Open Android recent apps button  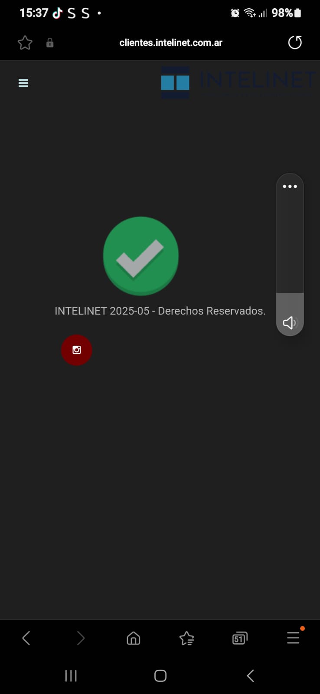(71, 675)
